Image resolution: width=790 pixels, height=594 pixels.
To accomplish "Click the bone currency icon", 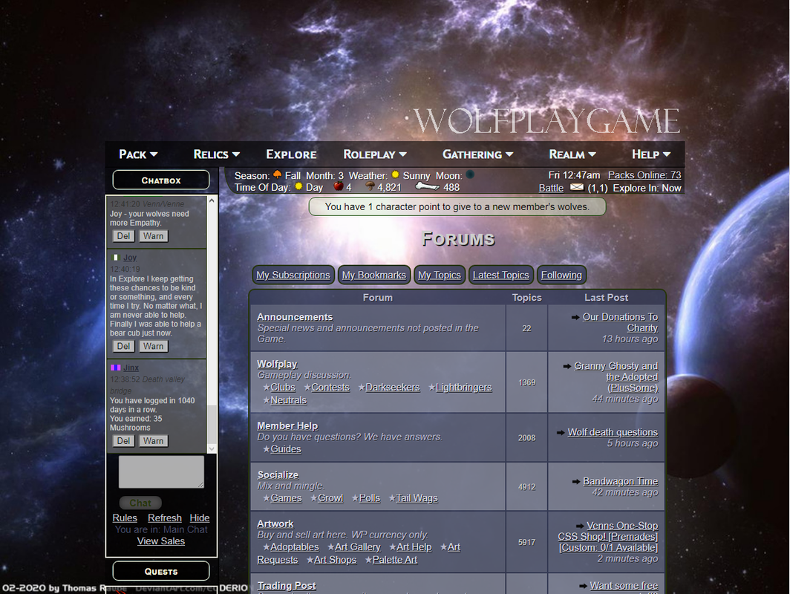I will [427, 187].
